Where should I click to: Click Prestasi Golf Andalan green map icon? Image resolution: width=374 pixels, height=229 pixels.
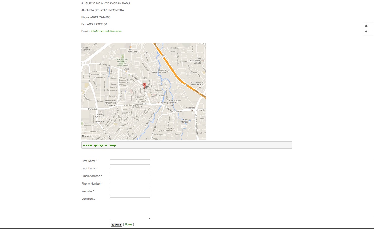(122, 57)
